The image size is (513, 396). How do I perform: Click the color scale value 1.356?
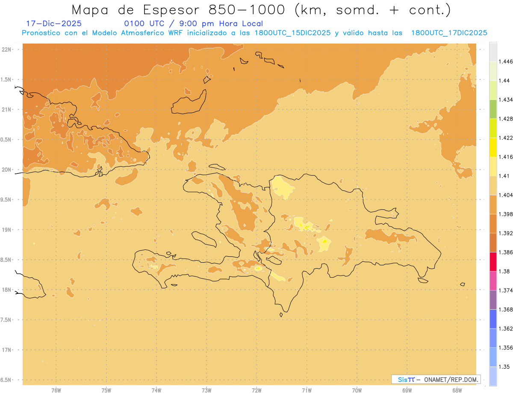point(507,348)
